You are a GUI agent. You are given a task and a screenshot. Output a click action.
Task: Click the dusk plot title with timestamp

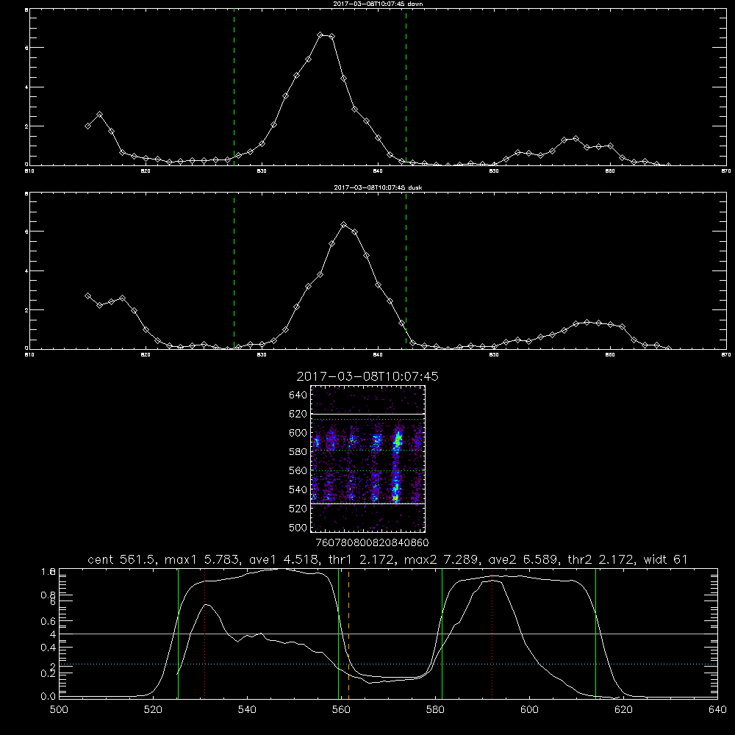point(379,187)
